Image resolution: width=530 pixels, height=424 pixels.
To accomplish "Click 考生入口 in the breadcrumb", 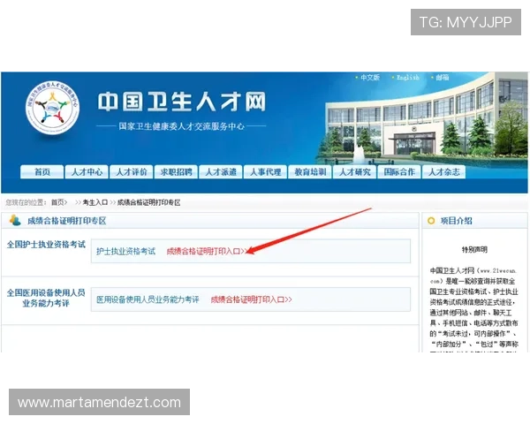I will tap(95, 202).
